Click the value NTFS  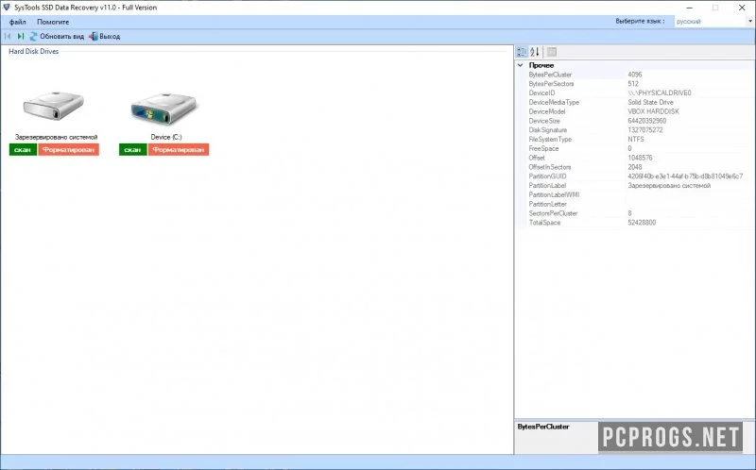point(635,139)
